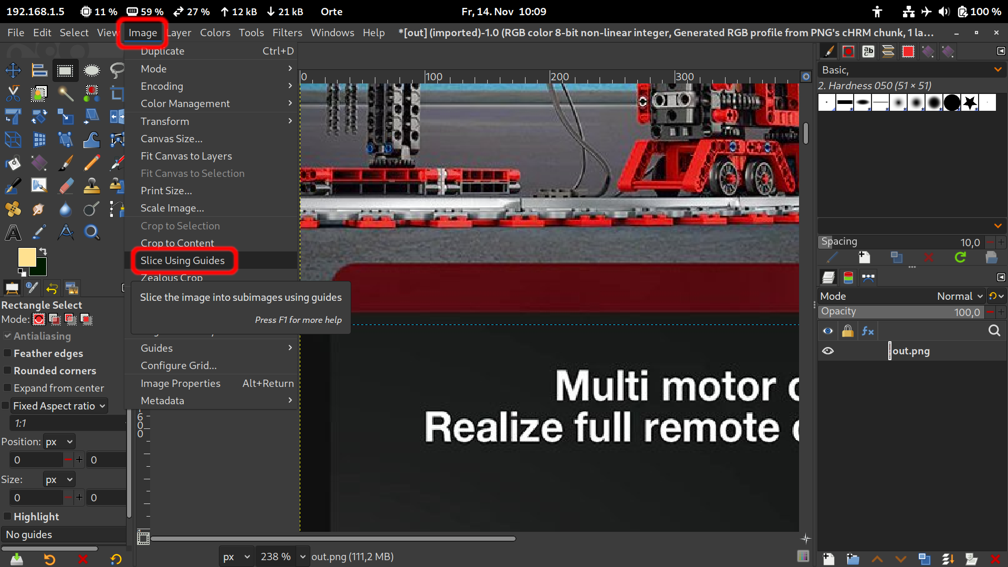
Task: Select the Ellipse Select tool
Action: [x=91, y=70]
